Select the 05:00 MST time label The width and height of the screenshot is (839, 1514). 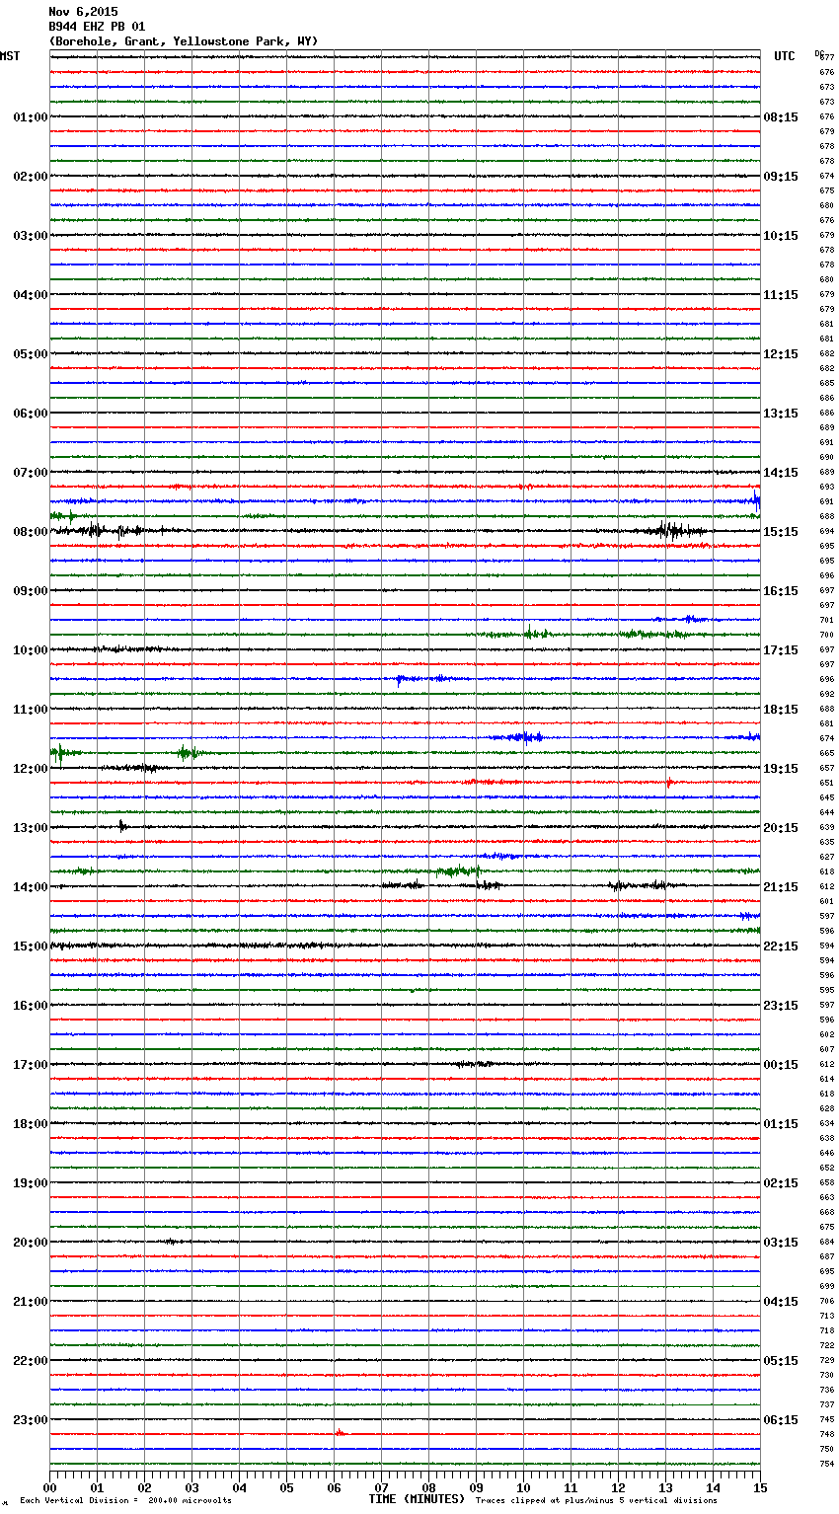pyautogui.click(x=31, y=354)
